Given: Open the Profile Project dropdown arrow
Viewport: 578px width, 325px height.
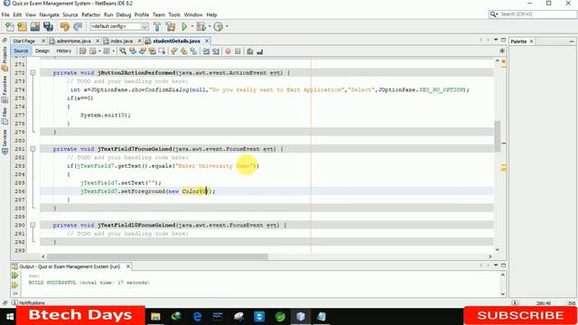Looking at the screenshot, I should tap(227, 26).
